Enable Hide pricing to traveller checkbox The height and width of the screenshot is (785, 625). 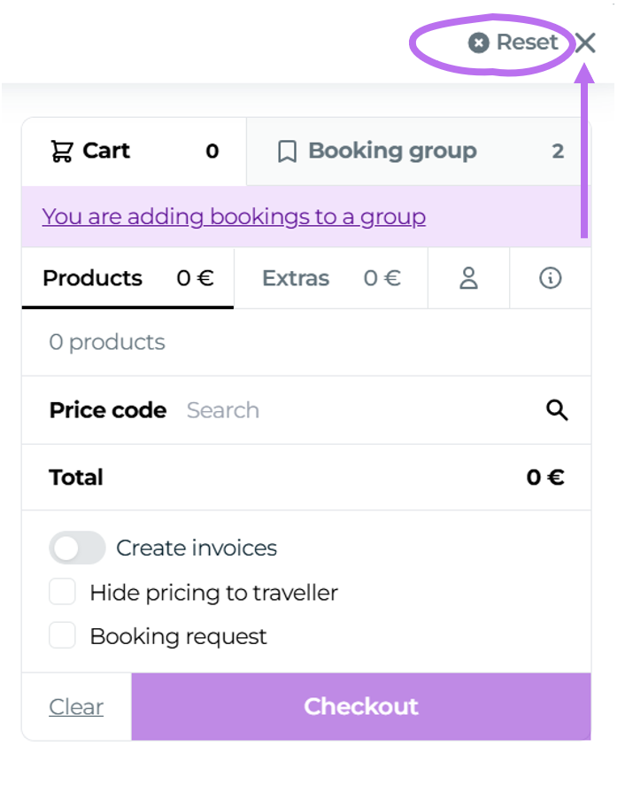pos(62,592)
